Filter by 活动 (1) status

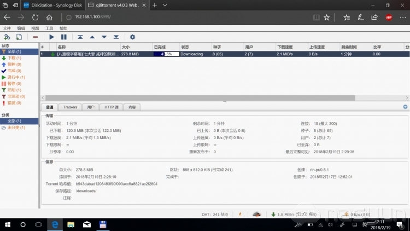pyautogui.click(x=14, y=90)
